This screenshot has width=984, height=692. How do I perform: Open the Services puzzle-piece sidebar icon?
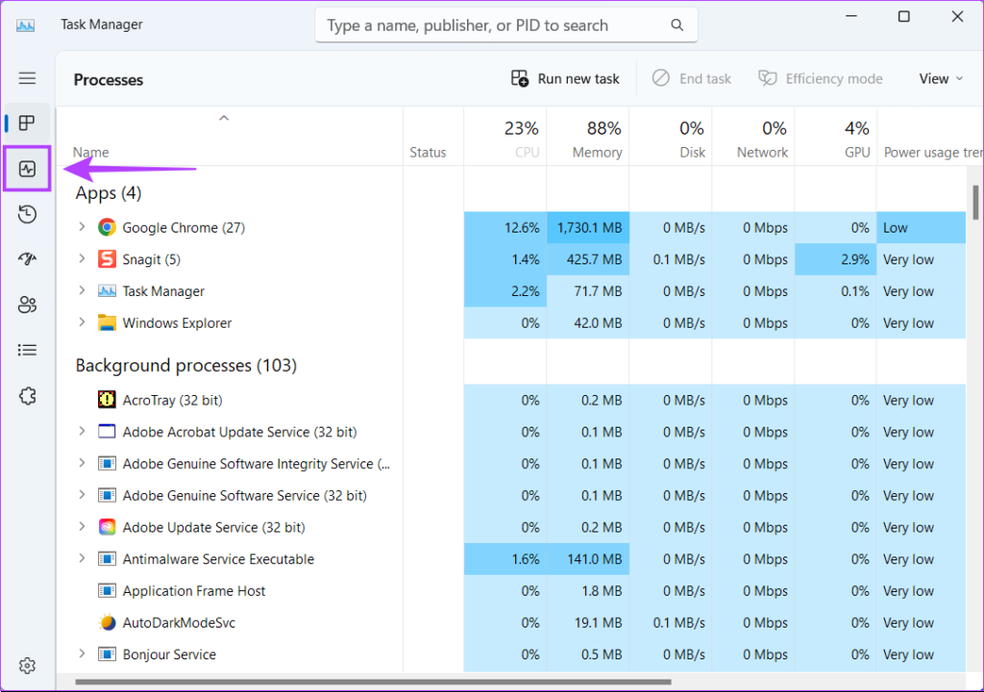27,396
